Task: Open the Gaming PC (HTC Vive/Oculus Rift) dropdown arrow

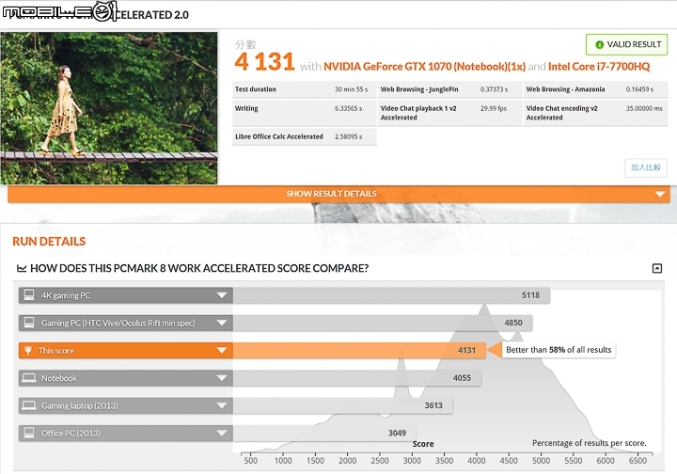Action: pos(222,323)
